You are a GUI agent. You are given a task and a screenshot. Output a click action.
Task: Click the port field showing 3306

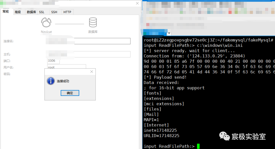pos(53,61)
